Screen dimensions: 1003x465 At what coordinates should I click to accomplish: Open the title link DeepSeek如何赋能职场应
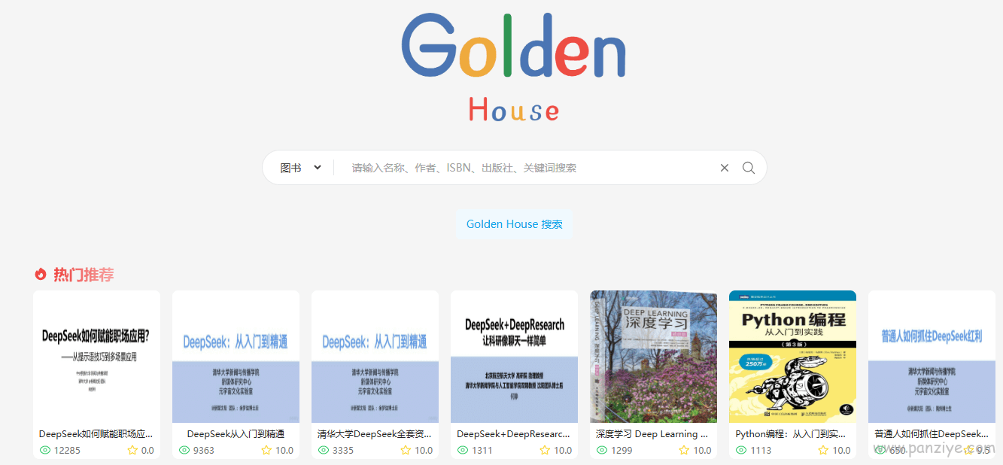coord(96,434)
